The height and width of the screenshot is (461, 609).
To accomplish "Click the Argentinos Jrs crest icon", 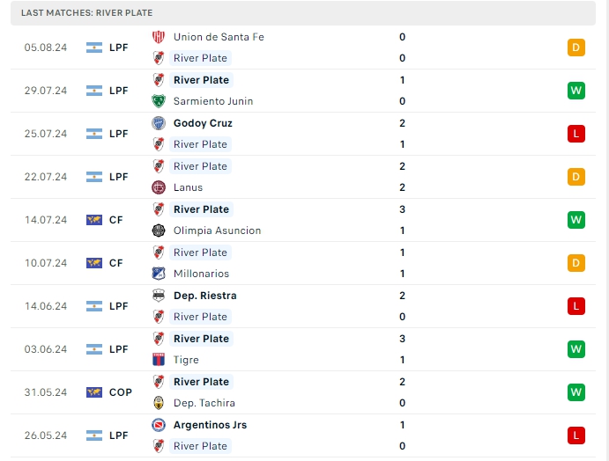I will (x=159, y=425).
